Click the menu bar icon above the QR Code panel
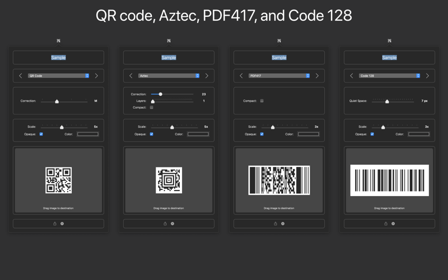The height and width of the screenshot is (280, 448). (58, 41)
